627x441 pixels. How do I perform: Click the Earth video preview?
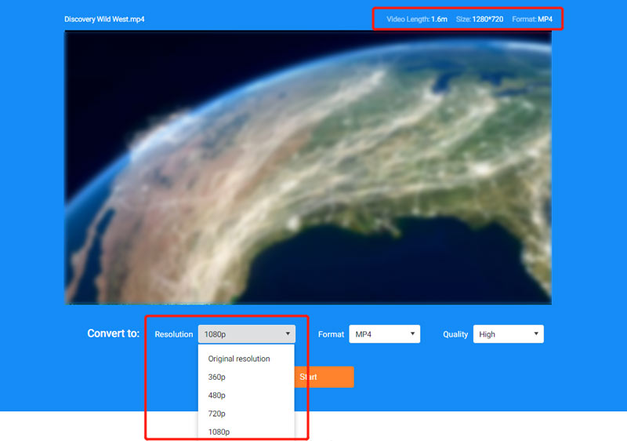pyautogui.click(x=307, y=167)
